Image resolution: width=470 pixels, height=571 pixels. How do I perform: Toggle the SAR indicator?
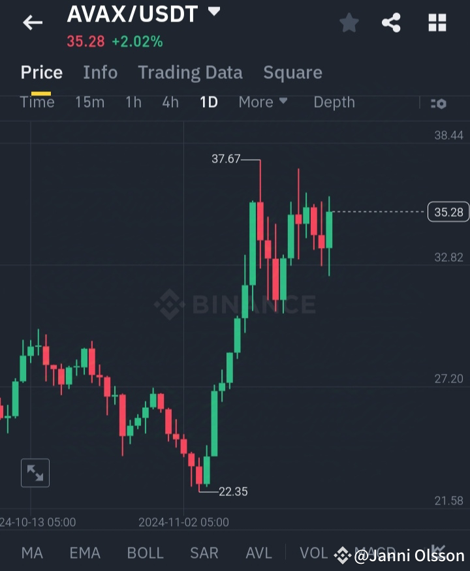coord(204,553)
